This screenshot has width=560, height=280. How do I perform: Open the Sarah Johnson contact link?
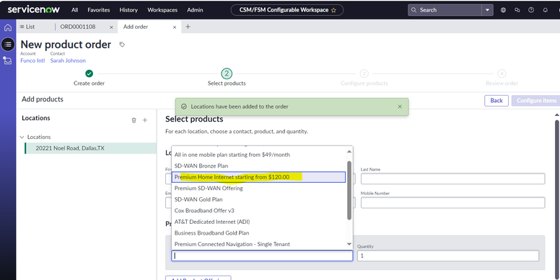pyautogui.click(x=68, y=60)
